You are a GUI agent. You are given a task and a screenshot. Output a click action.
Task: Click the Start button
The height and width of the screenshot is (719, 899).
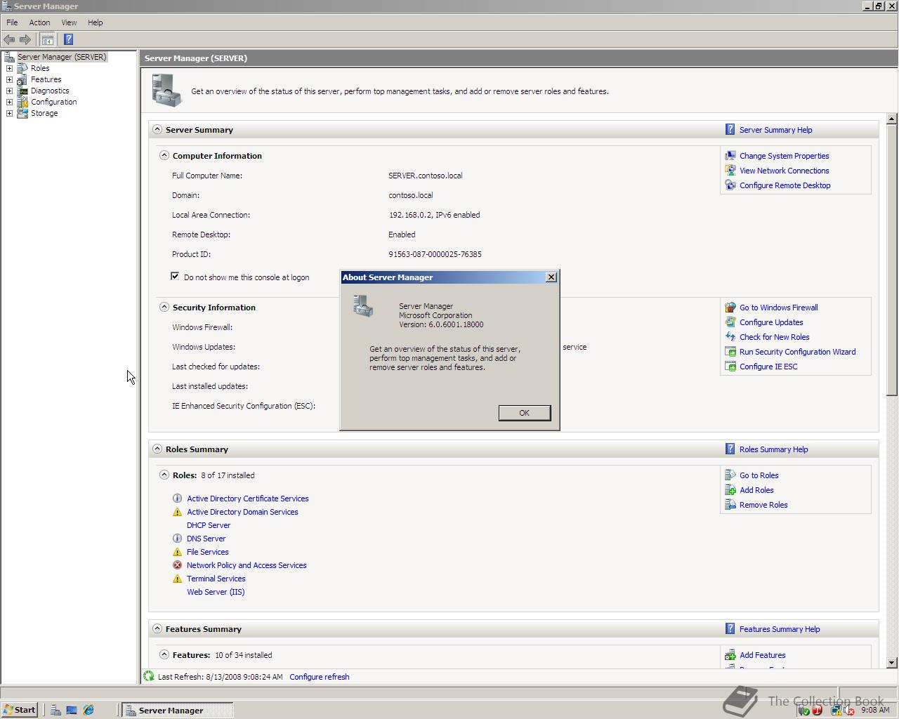coord(20,710)
